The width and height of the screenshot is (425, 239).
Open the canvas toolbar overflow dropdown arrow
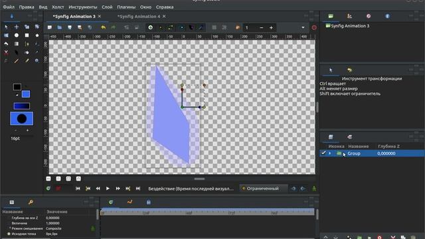point(303,27)
